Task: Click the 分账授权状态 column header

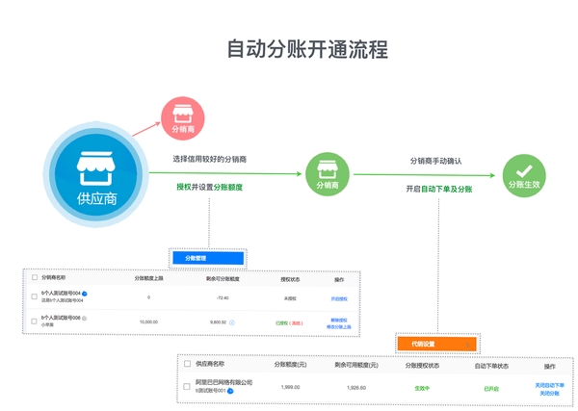Action: pos(422,366)
